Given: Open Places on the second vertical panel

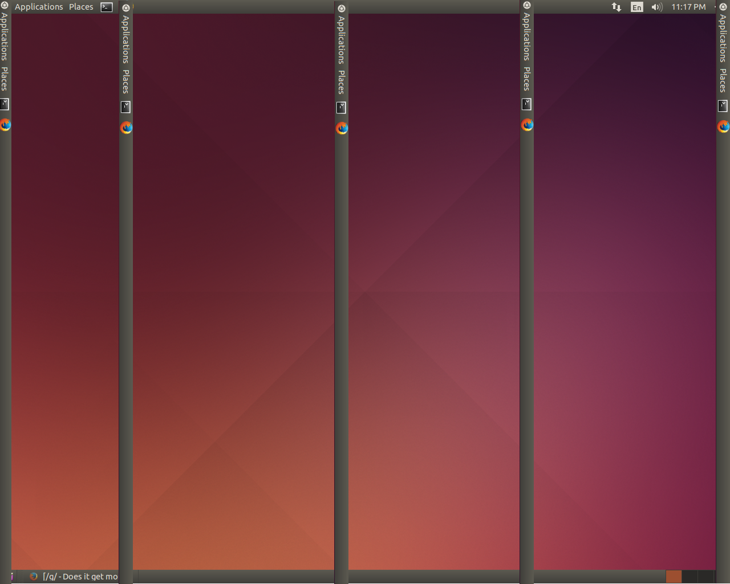Looking at the screenshot, I should coord(126,81).
